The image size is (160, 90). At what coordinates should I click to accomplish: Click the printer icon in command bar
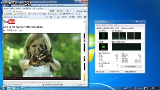pyautogui.click(x=58, y=17)
